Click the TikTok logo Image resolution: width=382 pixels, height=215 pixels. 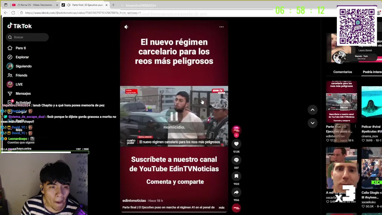pyautogui.click(x=20, y=26)
